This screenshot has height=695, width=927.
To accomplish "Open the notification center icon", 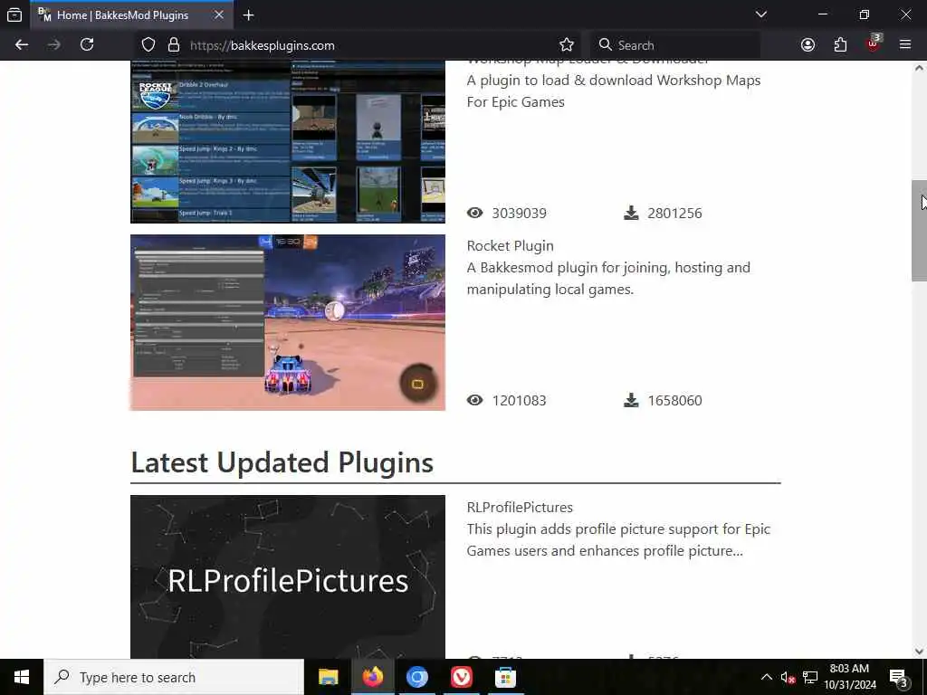I will tap(899, 678).
